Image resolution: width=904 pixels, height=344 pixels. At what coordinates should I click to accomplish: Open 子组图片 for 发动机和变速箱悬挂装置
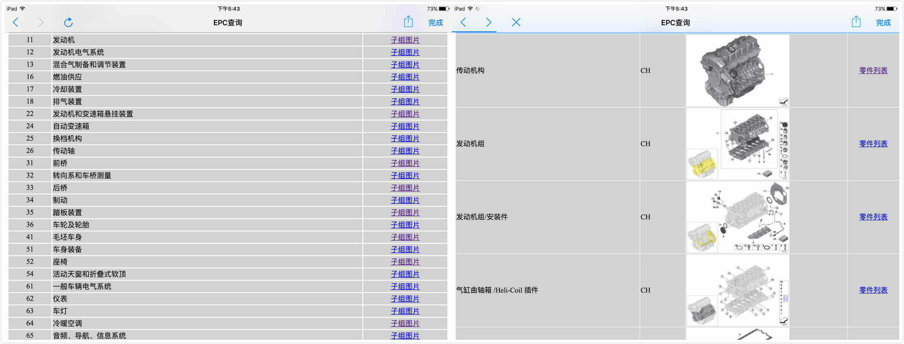point(405,114)
